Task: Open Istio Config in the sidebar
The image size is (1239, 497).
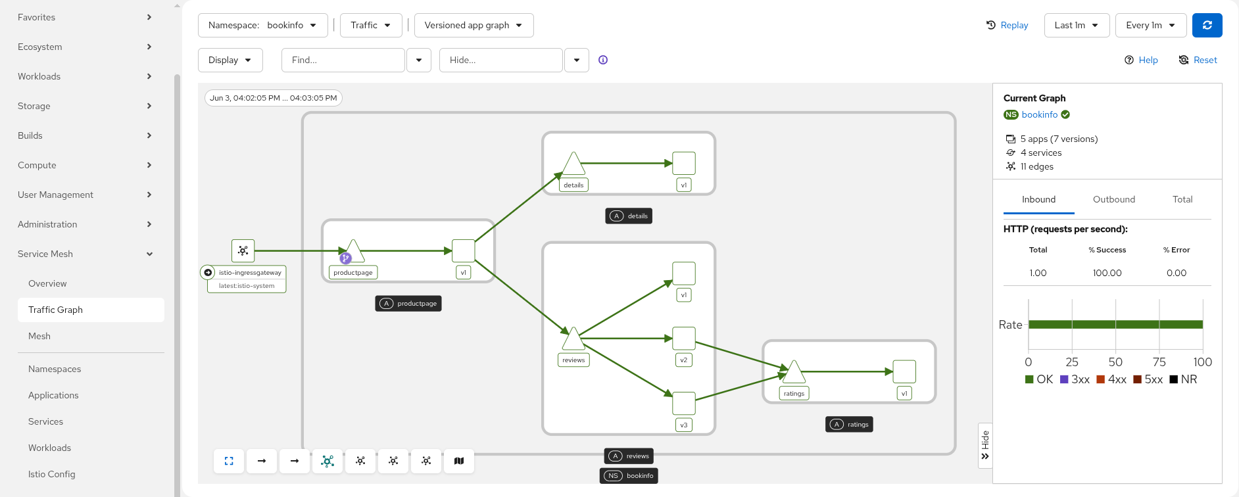Action: (x=52, y=474)
